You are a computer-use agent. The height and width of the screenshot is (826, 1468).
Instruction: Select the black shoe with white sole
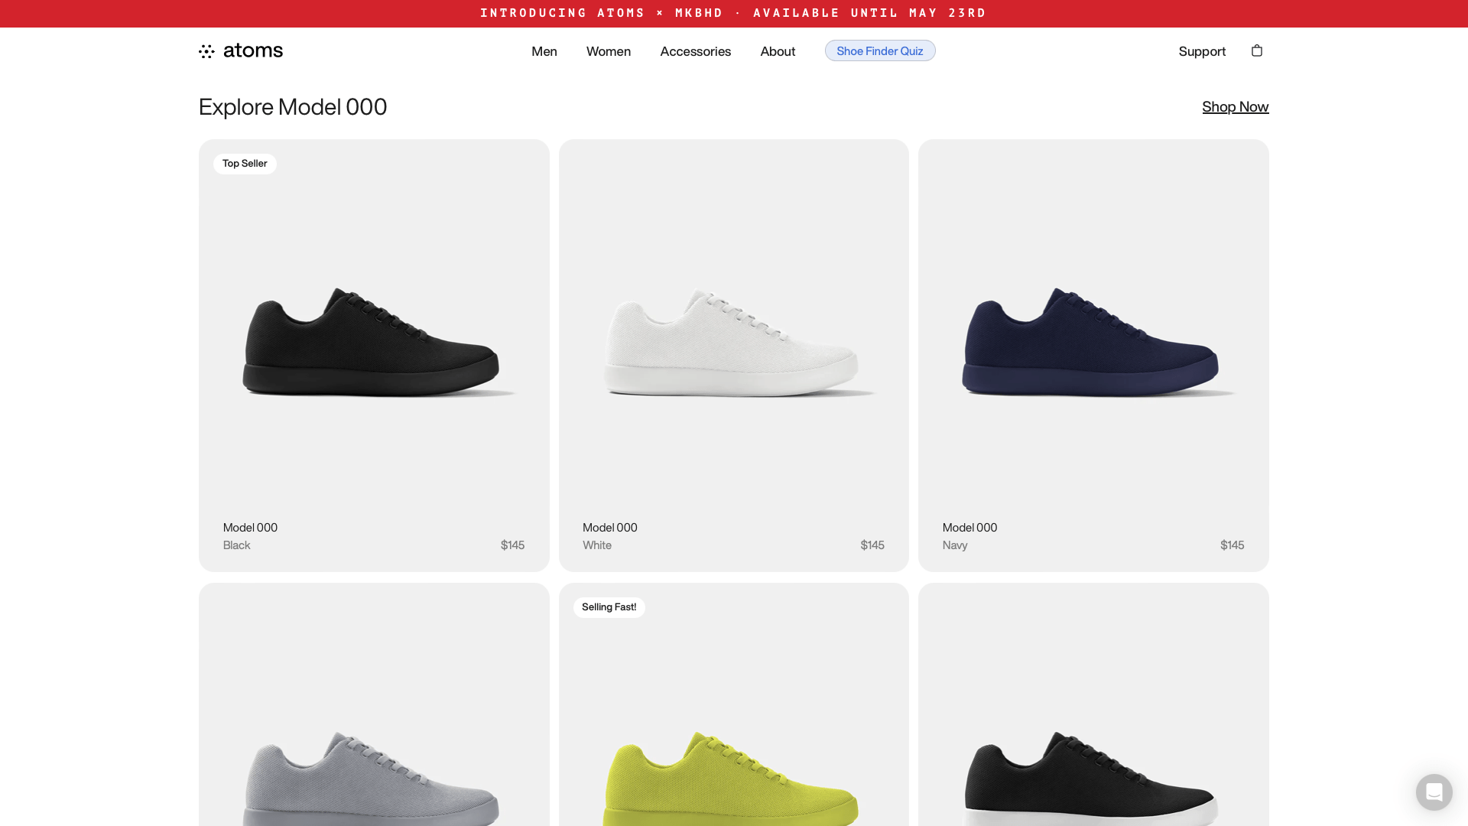pyautogui.click(x=1092, y=779)
